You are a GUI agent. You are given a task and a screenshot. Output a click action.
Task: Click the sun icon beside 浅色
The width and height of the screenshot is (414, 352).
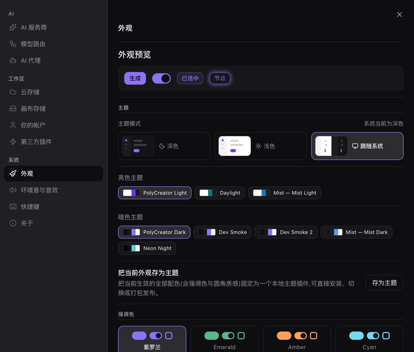point(258,146)
